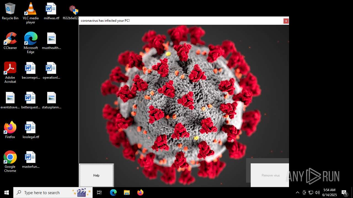Open the volume tray icon
This screenshot has height=198, width=353.
317,193
